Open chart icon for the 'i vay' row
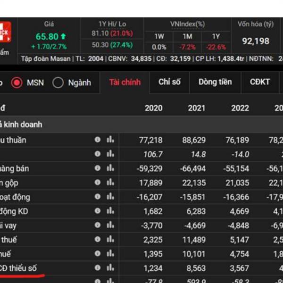283x283 pixels. (110, 225)
